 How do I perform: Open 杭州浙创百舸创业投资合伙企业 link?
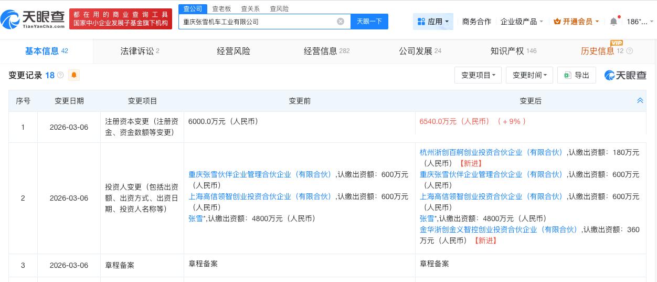pyautogui.click(x=493, y=152)
